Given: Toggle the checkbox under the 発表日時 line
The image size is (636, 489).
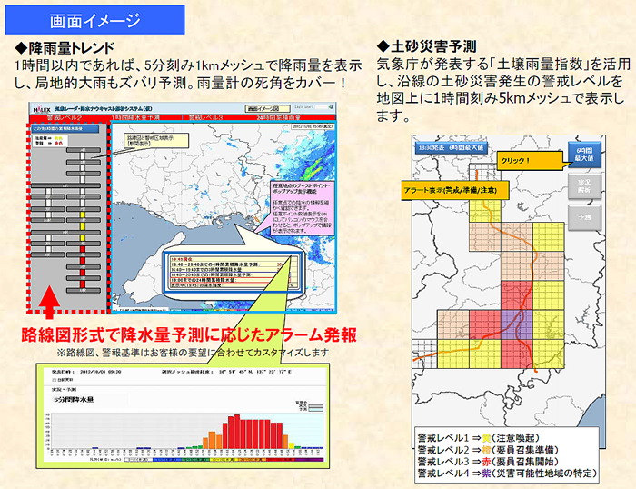Looking at the screenshot, I should point(54,381).
